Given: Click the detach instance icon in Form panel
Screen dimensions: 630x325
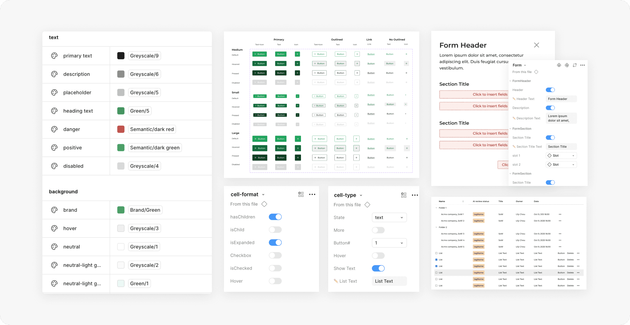Looking at the screenshot, I should [574, 65].
